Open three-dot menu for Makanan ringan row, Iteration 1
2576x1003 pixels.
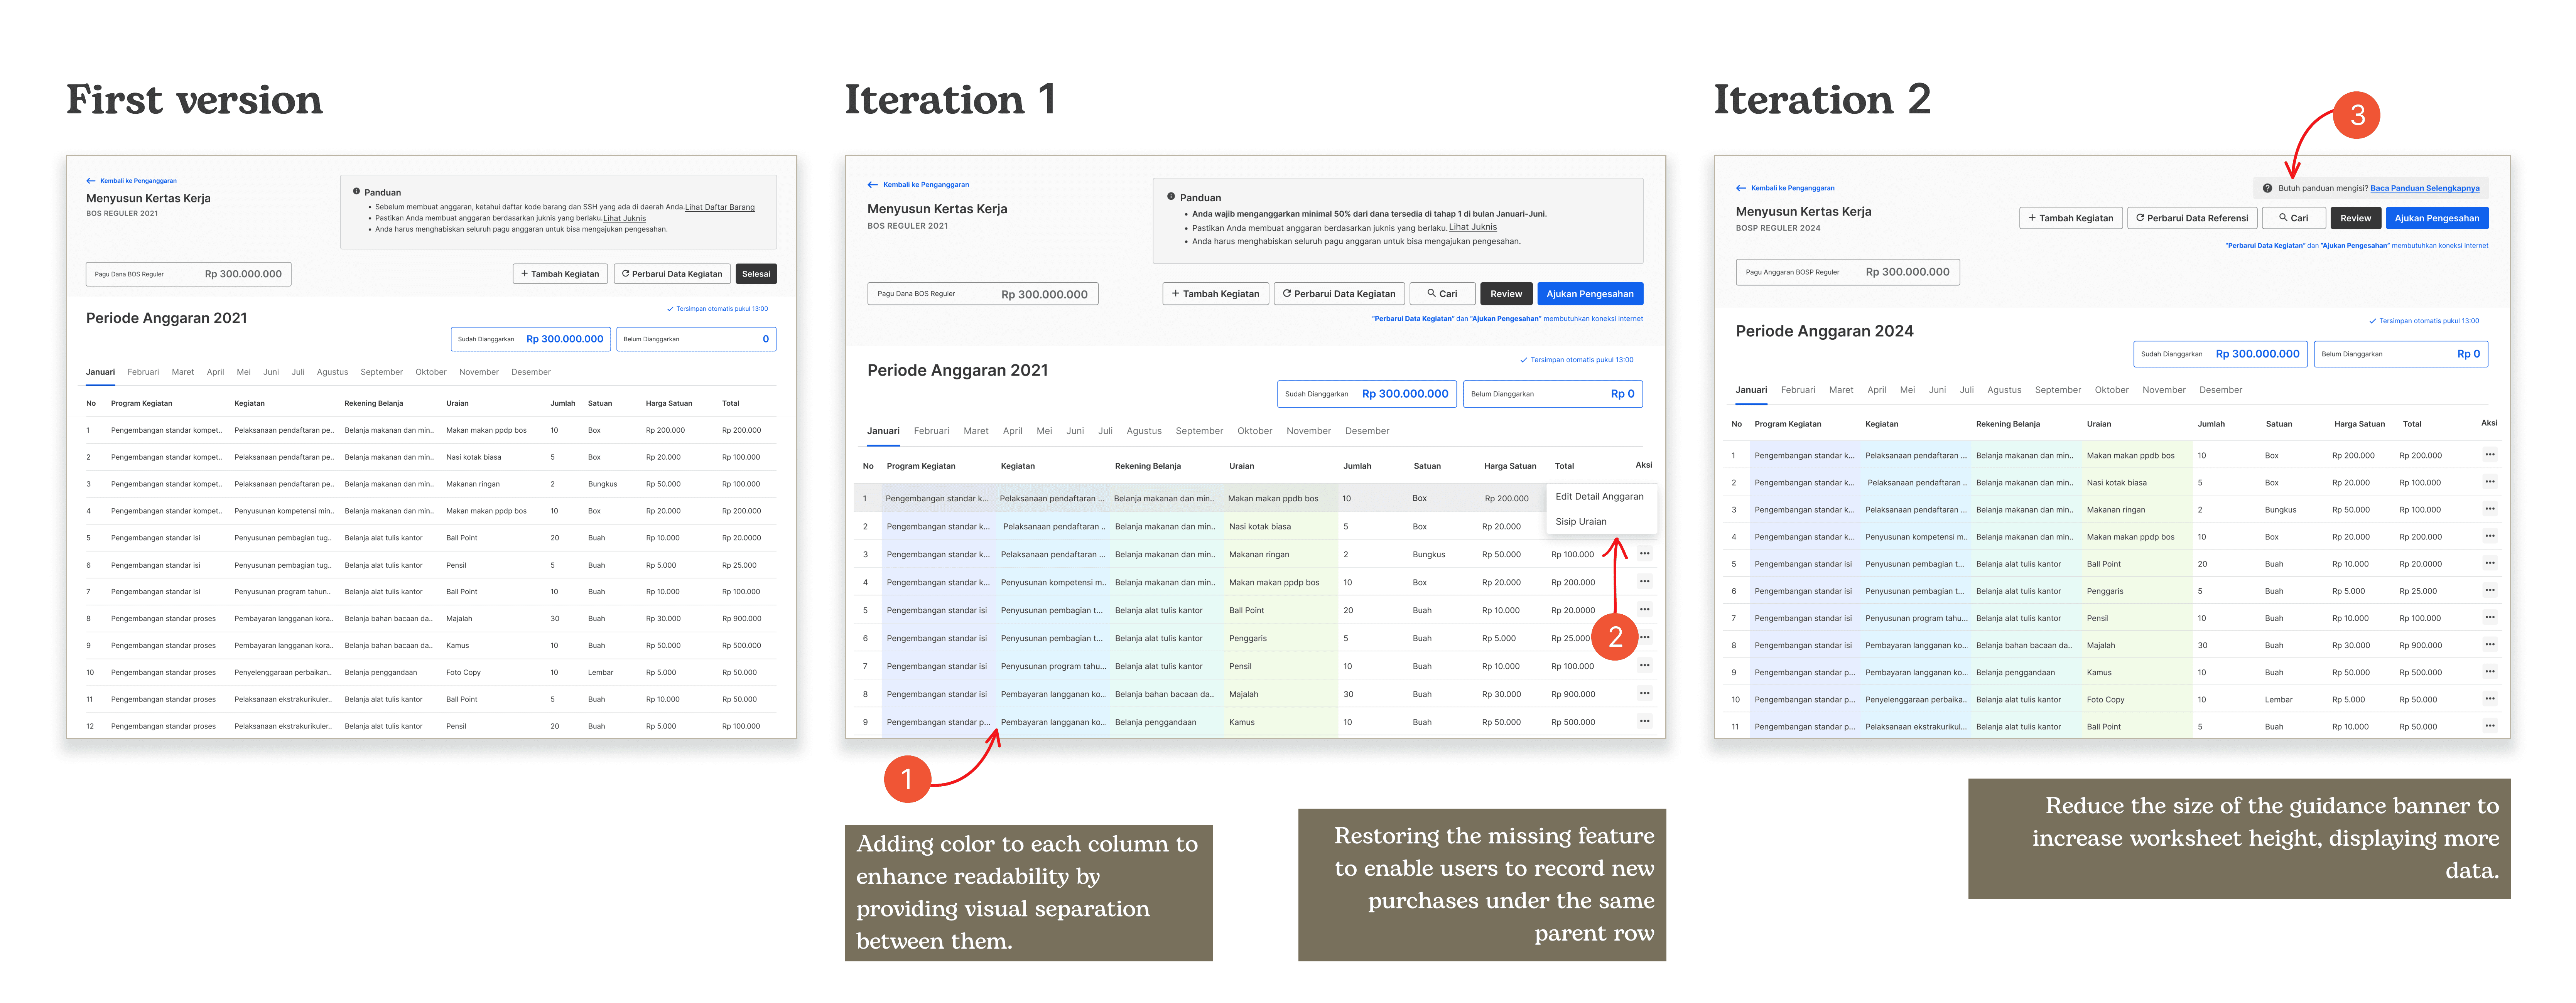(x=1644, y=553)
